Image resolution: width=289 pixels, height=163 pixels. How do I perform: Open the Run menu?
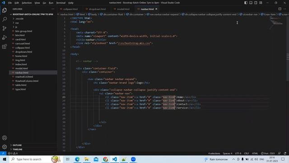click(51, 3)
